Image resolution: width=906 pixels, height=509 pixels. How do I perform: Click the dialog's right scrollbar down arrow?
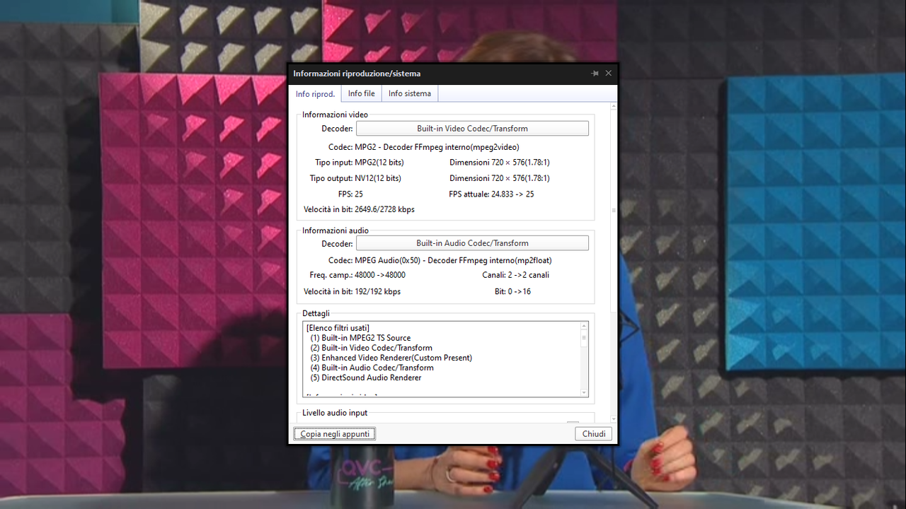613,418
